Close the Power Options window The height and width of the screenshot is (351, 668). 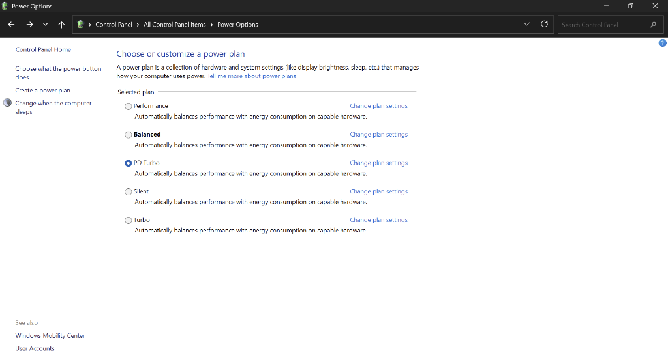(x=655, y=6)
